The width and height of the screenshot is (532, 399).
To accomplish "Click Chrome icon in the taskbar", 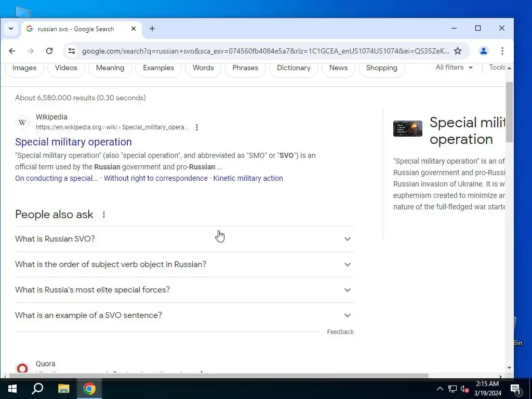I will click(89, 389).
